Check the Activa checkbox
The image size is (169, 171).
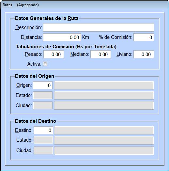[45, 64]
